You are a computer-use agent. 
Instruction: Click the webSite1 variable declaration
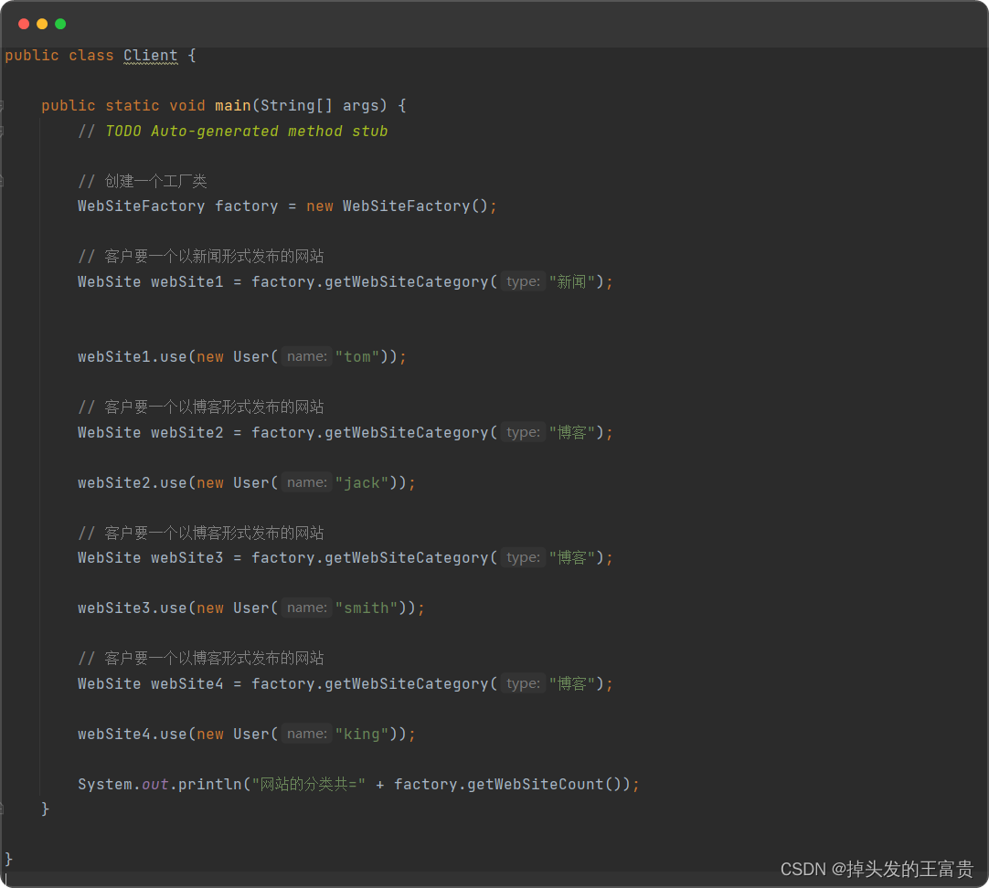pos(187,281)
